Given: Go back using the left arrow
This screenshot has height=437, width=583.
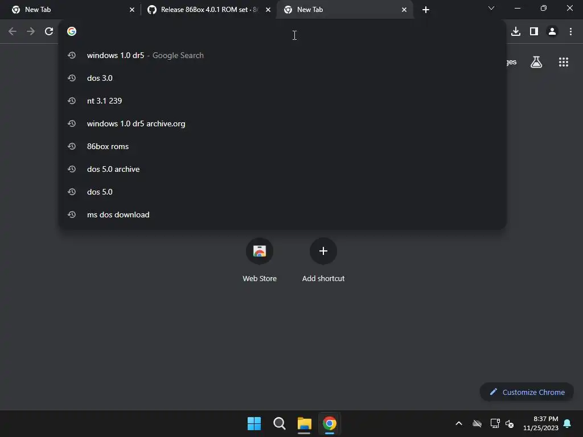Looking at the screenshot, I should (x=13, y=32).
